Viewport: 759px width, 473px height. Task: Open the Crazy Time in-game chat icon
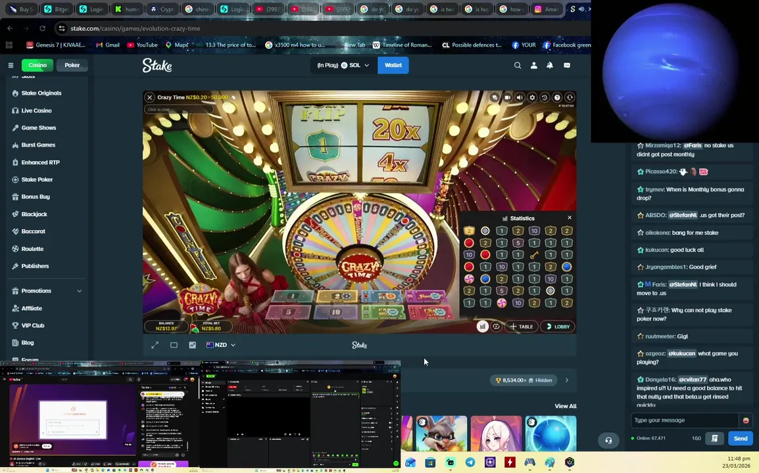(x=495, y=97)
